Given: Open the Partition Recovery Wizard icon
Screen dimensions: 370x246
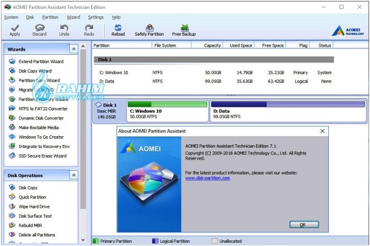Looking at the screenshot, I should pos(12,99).
